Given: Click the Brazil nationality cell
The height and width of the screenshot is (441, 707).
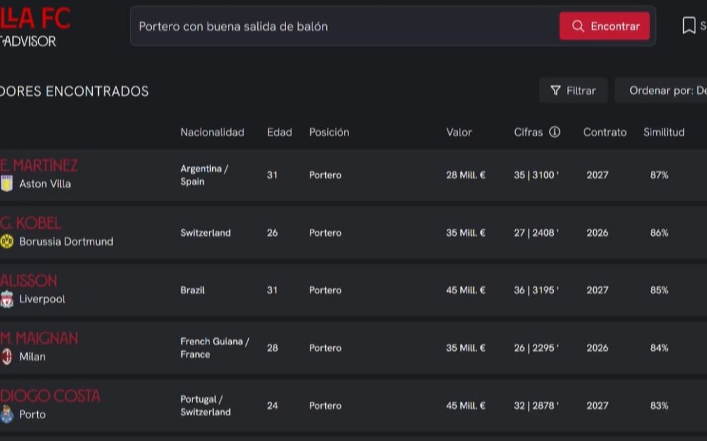Looking at the screenshot, I should tap(192, 290).
